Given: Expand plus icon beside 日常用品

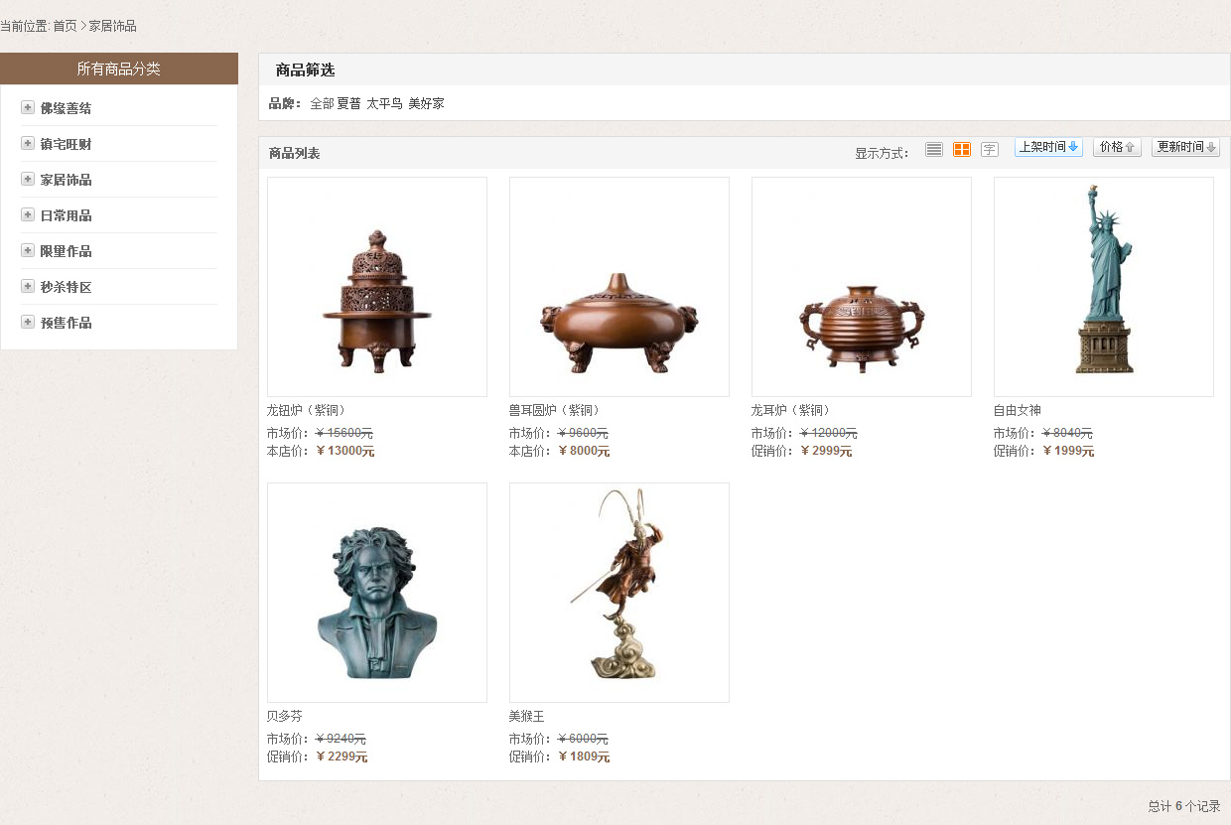Looking at the screenshot, I should [x=28, y=214].
